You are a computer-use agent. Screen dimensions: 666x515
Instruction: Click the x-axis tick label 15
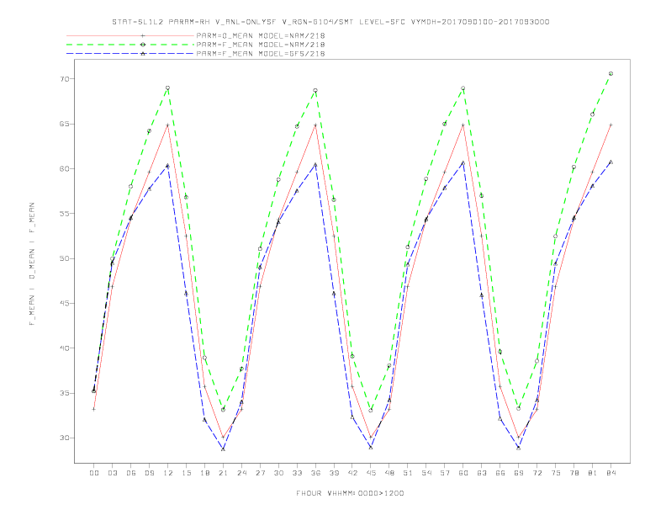pos(186,473)
